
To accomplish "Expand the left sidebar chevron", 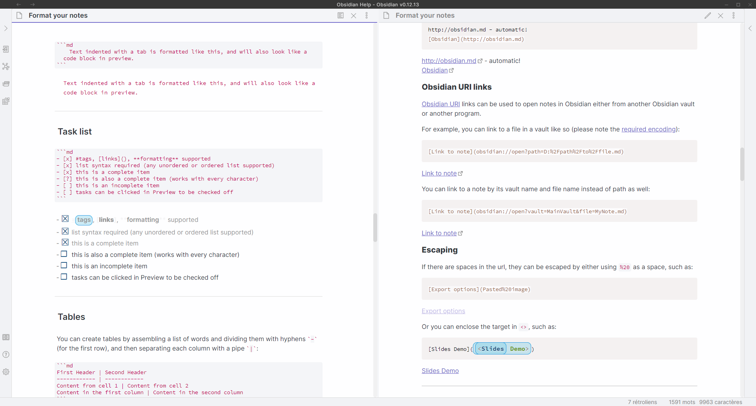I will pos(6,28).
